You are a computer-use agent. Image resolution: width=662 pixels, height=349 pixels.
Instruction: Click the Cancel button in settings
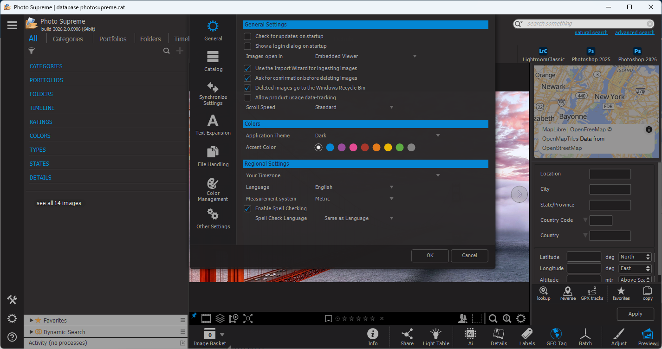469,255
